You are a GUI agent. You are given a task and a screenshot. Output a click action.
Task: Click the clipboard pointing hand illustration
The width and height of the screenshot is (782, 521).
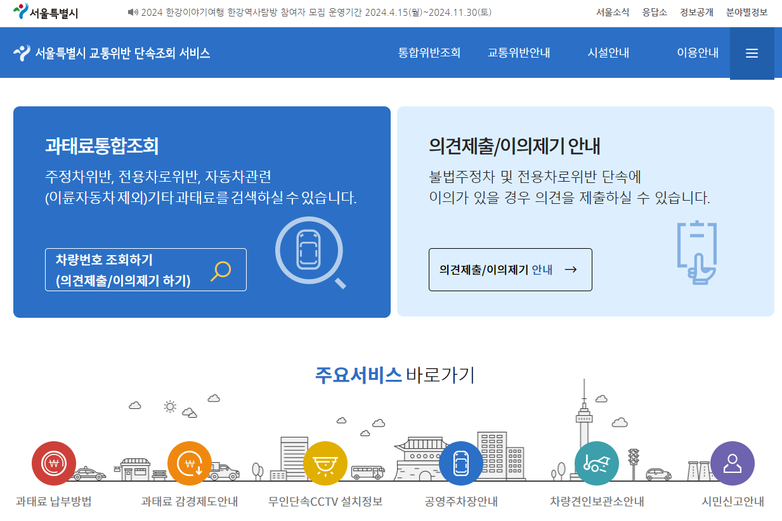pyautogui.click(x=697, y=253)
